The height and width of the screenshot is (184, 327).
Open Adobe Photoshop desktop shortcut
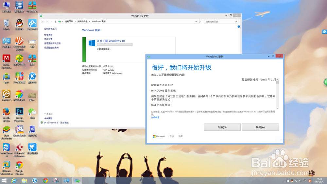pos(19,115)
